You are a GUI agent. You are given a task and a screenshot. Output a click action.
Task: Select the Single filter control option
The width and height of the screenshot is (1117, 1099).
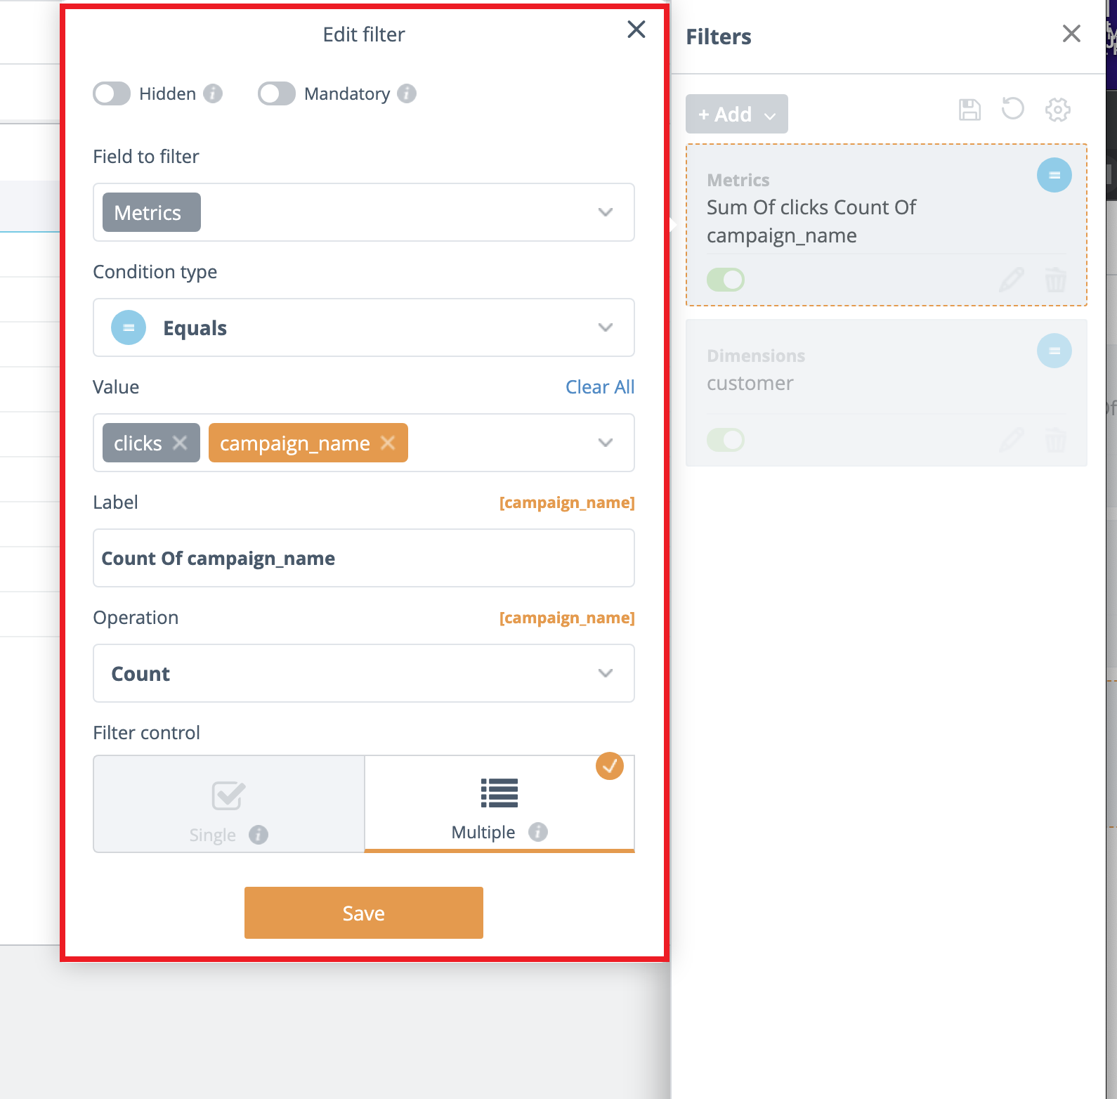[x=229, y=805]
